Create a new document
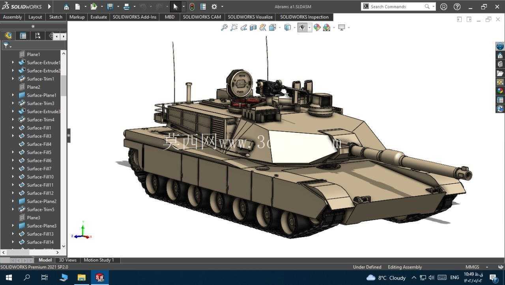Screen dimensions: 505x285 click(78, 7)
